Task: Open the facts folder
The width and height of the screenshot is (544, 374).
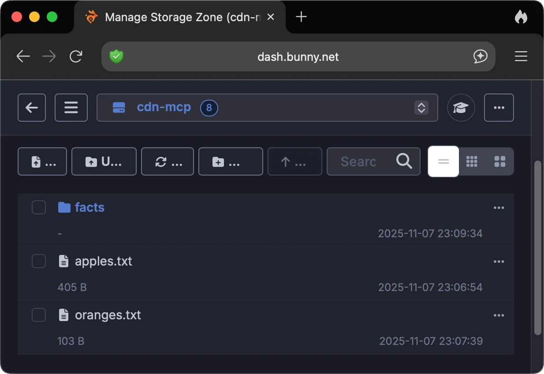Action: 89,207
